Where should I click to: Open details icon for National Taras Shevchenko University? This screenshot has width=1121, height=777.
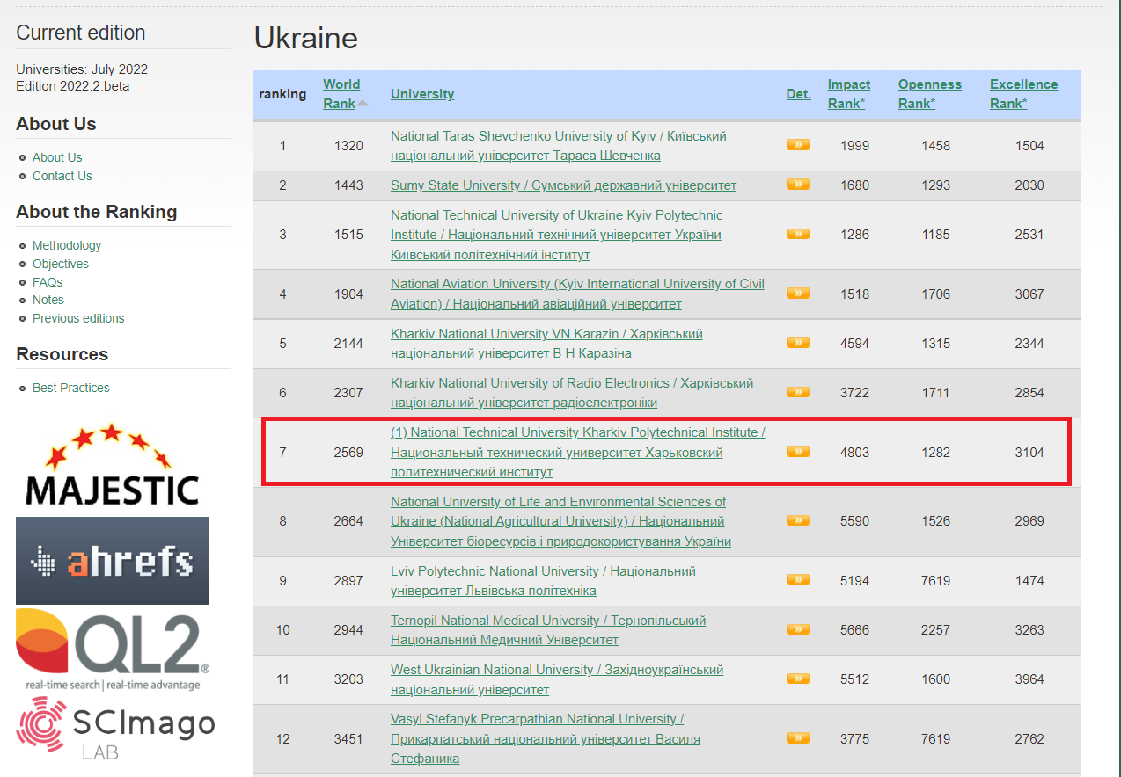pos(797,145)
